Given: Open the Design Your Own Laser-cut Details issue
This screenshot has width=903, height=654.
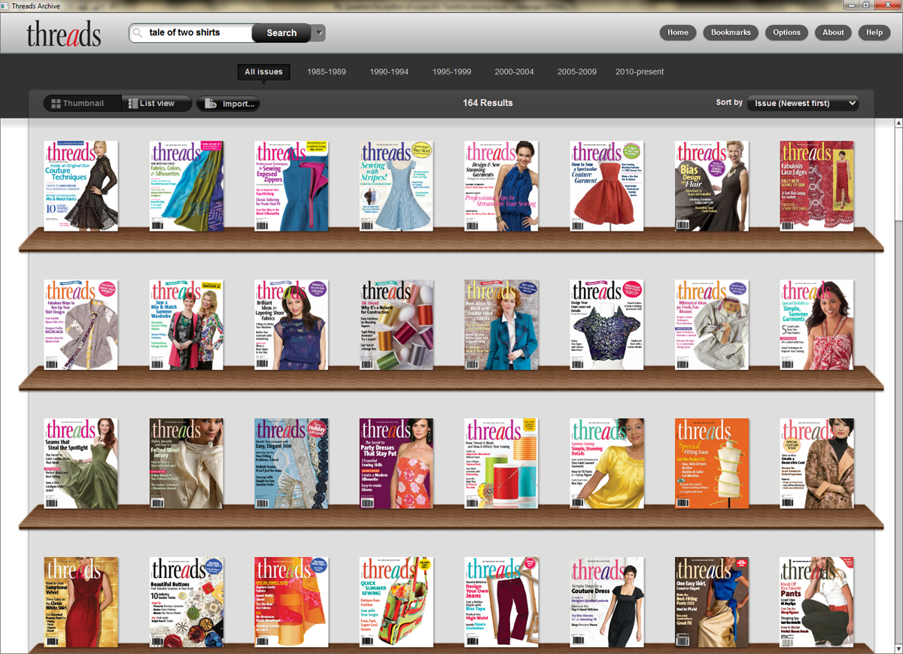Looking at the screenshot, I should (607, 325).
